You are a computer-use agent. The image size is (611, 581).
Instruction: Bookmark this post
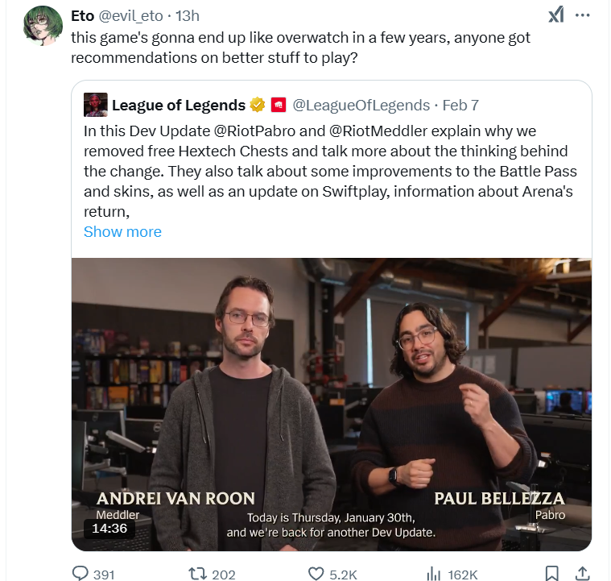pyautogui.click(x=552, y=574)
